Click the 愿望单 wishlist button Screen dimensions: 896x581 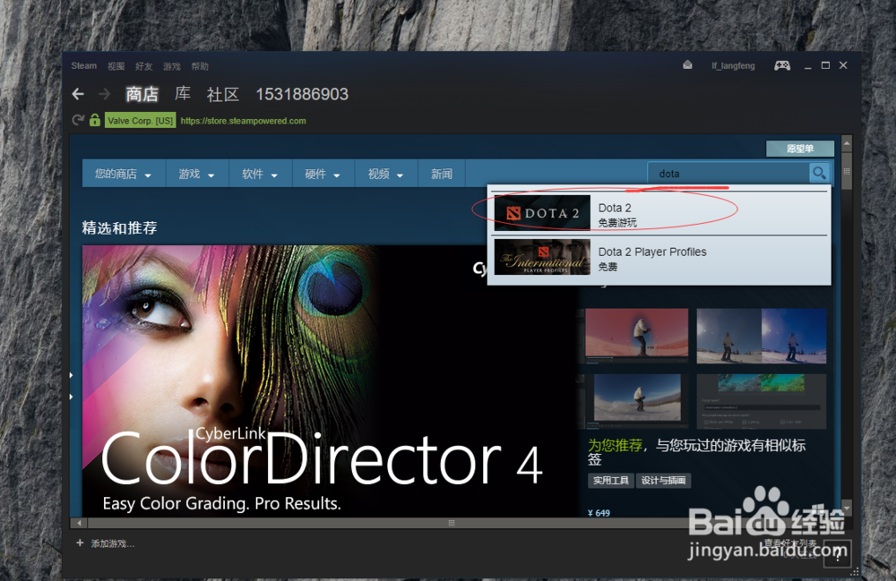pos(800,149)
